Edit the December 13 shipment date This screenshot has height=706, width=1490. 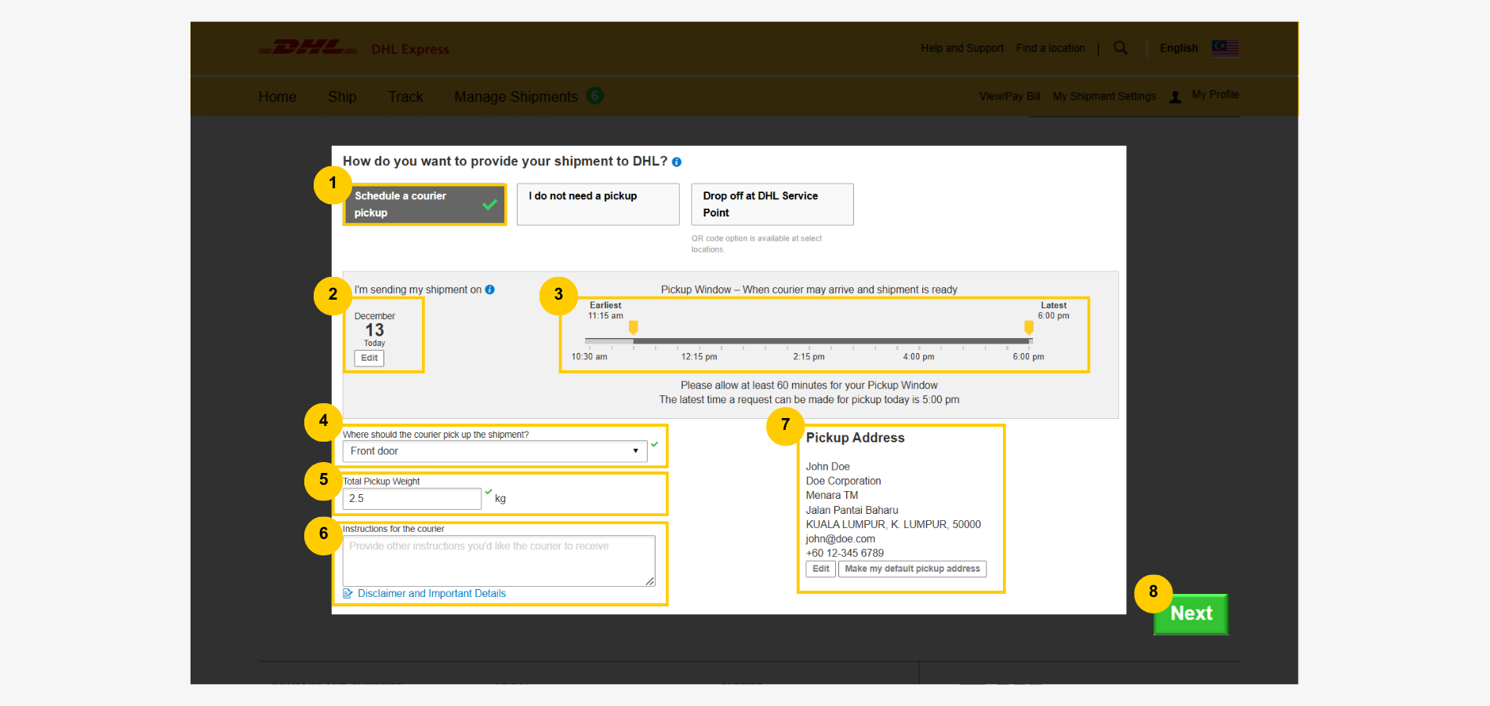369,358
